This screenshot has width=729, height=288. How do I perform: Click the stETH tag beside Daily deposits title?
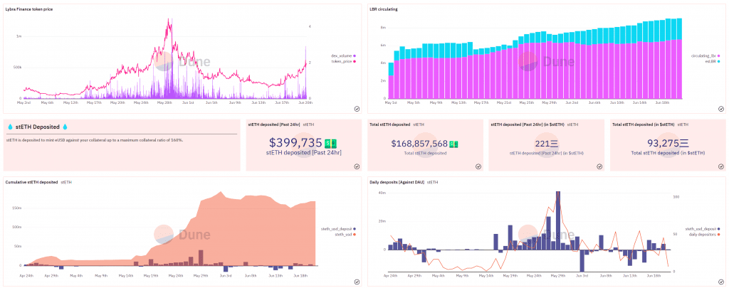(432, 183)
